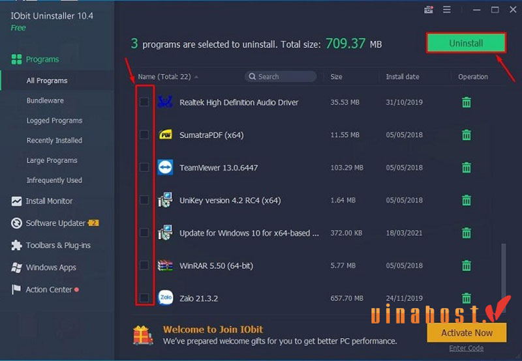Click the green Uninstall button
The image size is (522, 361).
point(466,43)
